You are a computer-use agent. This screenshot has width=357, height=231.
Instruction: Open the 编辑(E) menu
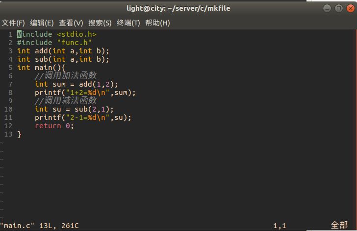coord(42,23)
